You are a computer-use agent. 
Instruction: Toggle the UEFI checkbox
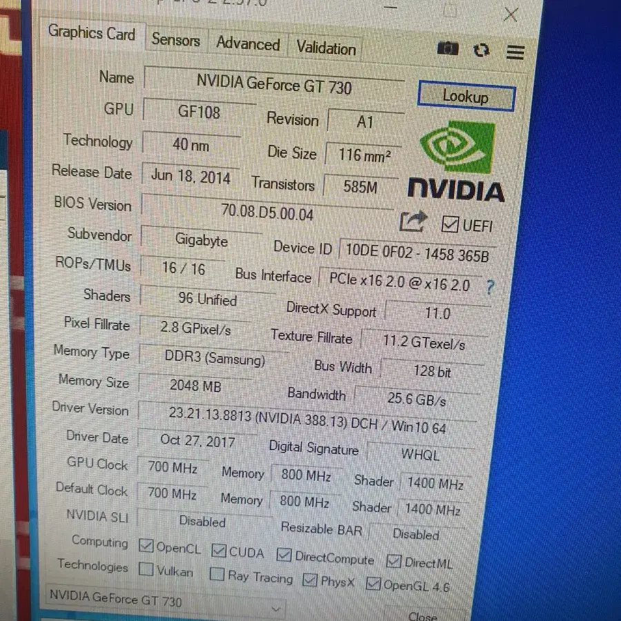click(451, 224)
